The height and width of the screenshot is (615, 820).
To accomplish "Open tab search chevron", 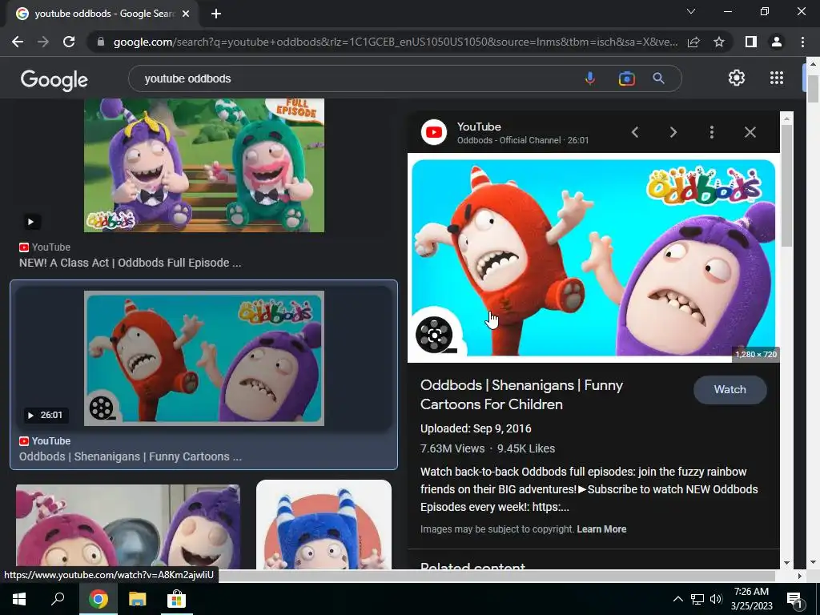I will [x=691, y=11].
